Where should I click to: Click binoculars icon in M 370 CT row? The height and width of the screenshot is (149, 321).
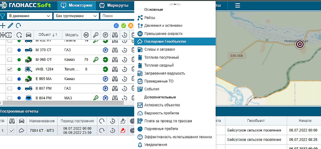pyautogui.click(x=115, y=50)
